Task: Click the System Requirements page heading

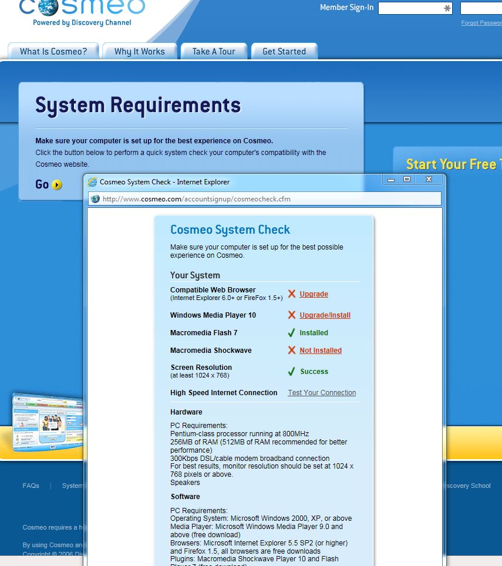Action: (x=138, y=105)
